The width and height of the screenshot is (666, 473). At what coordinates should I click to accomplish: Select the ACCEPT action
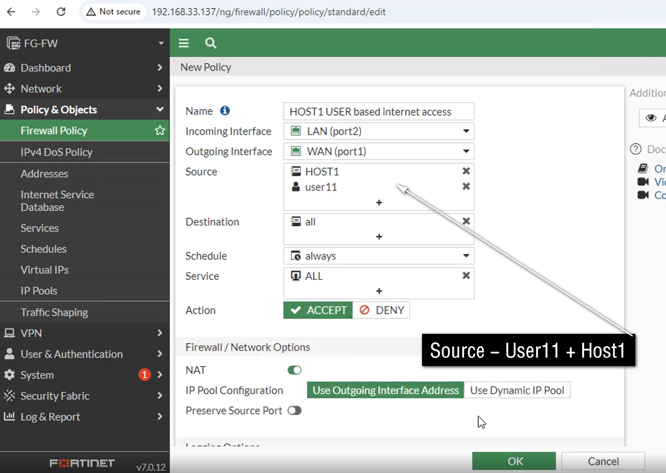(x=318, y=310)
